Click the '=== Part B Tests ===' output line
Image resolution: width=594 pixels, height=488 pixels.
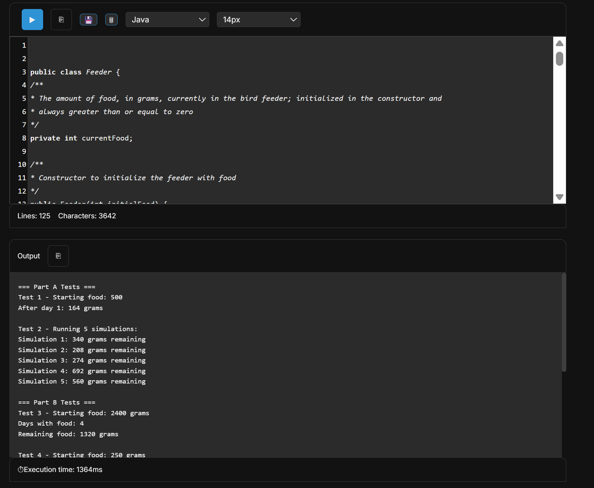pyautogui.click(x=56, y=403)
